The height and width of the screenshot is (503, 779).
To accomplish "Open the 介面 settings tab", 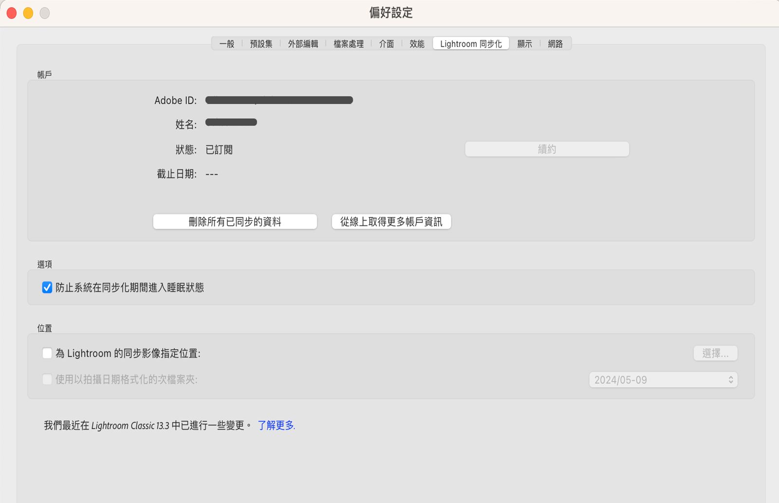I will point(386,43).
